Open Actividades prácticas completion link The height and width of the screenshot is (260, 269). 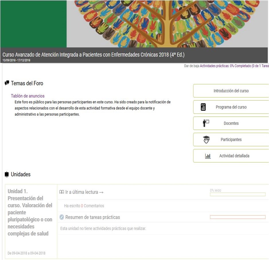click(234, 66)
